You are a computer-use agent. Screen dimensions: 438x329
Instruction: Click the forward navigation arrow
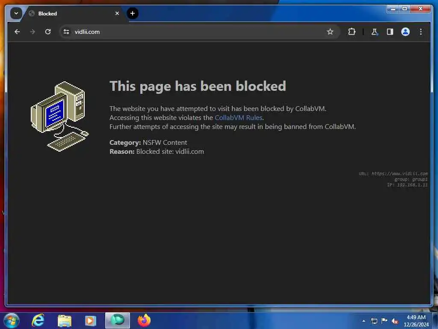pyautogui.click(x=33, y=32)
